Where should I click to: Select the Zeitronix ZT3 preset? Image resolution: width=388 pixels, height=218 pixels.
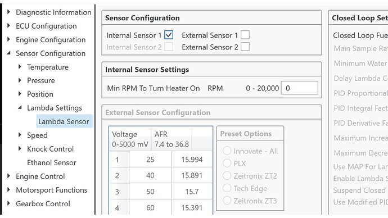(227, 201)
